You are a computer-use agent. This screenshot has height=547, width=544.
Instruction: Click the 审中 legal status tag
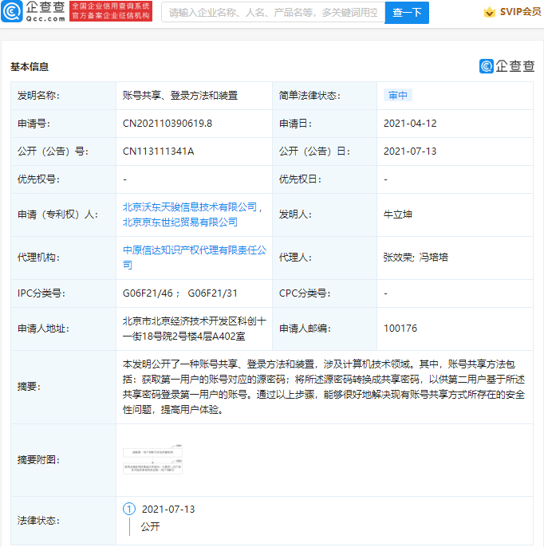tap(398, 96)
